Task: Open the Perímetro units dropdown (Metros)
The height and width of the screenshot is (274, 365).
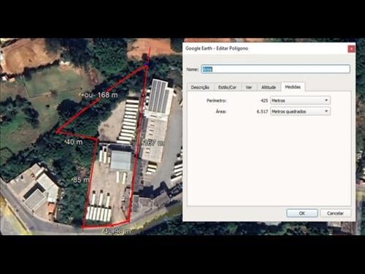Action: [300, 100]
